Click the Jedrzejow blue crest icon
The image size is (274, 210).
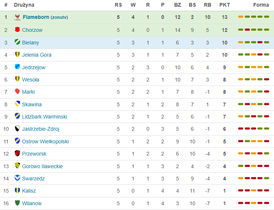pos(17,67)
